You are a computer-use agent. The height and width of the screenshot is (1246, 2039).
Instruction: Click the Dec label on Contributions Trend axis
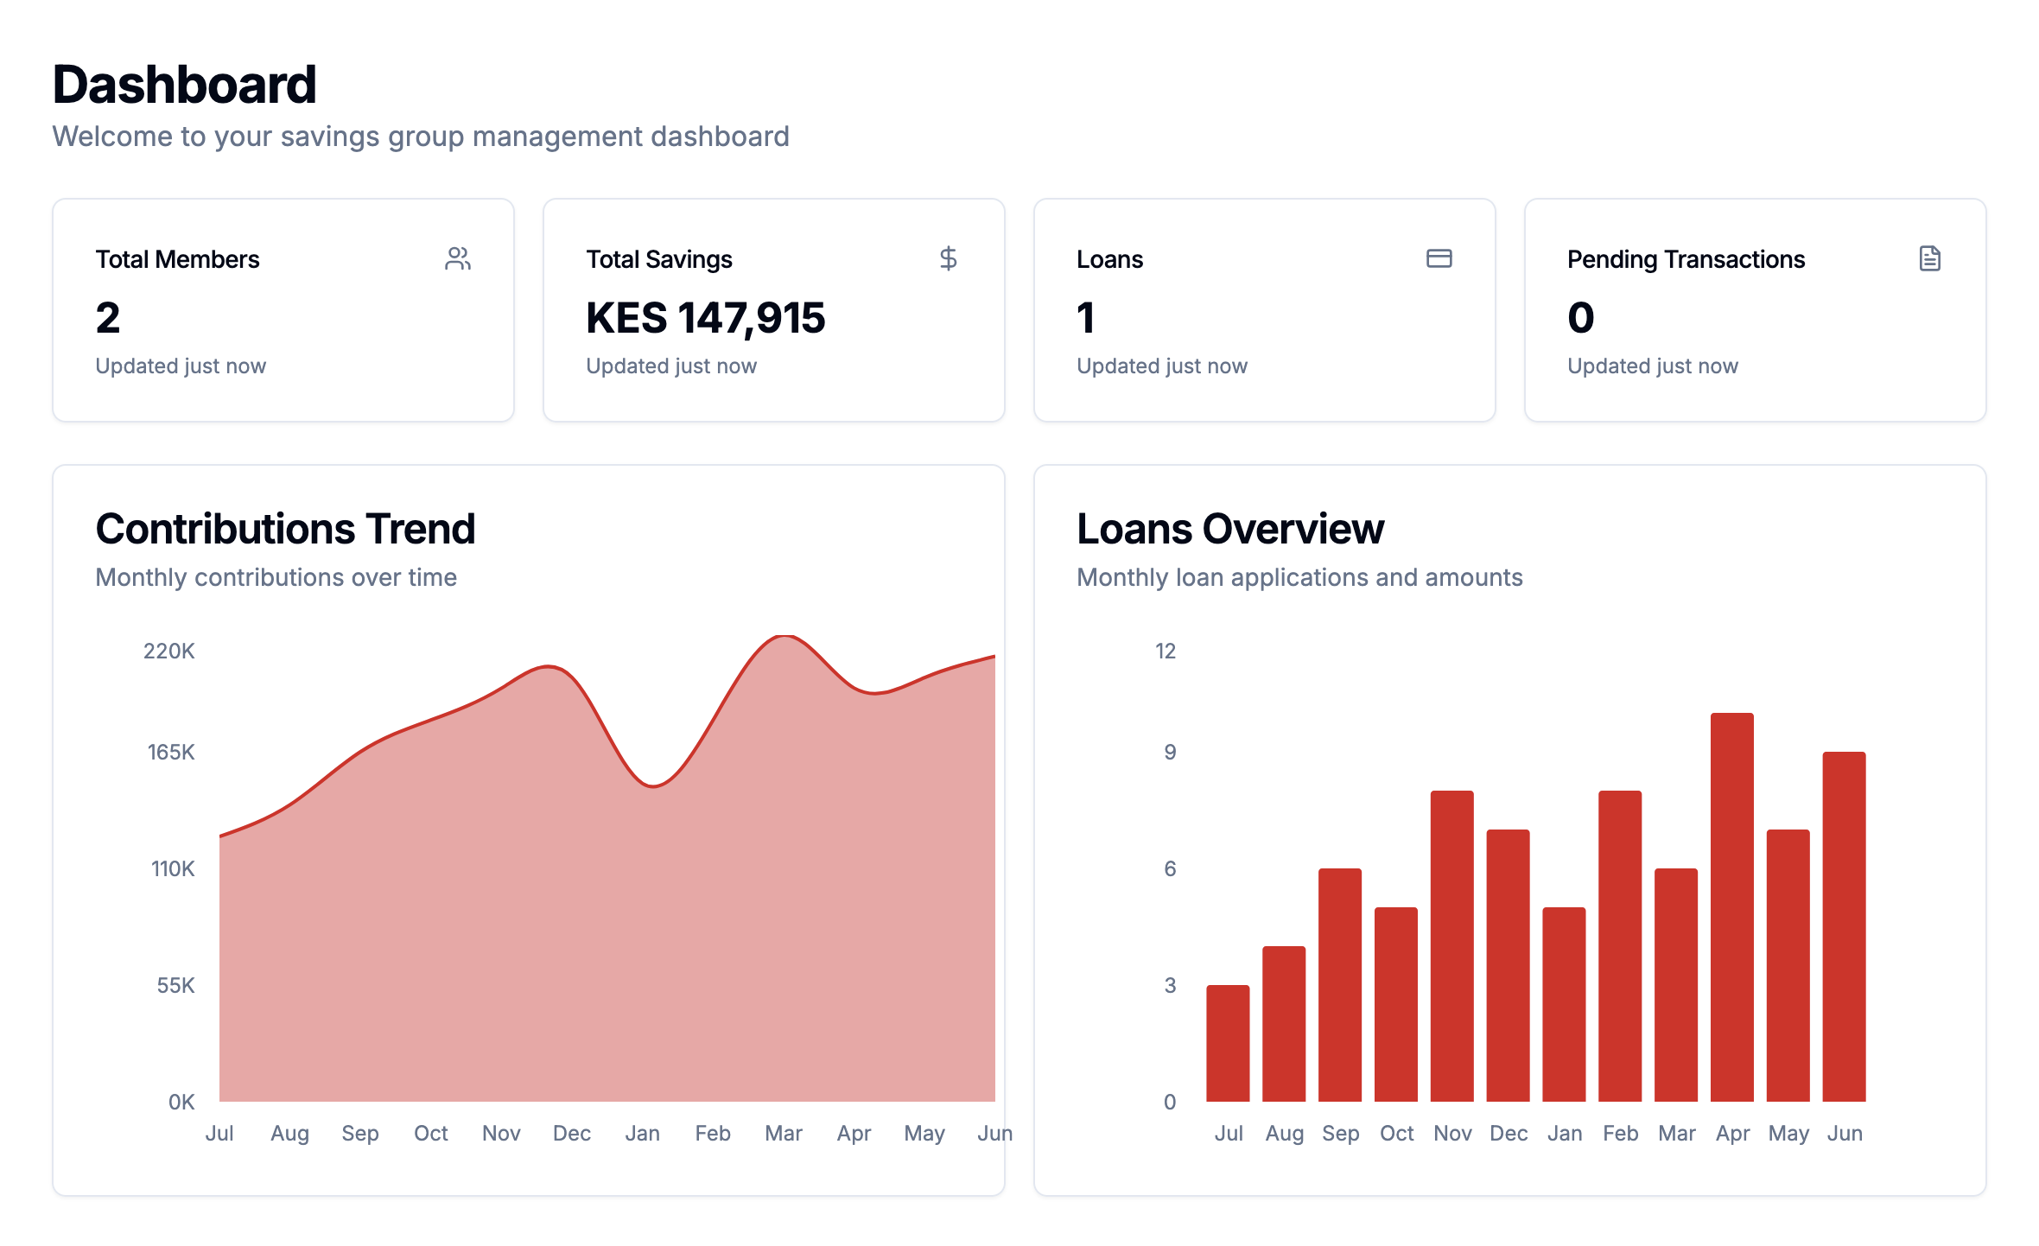(571, 1133)
